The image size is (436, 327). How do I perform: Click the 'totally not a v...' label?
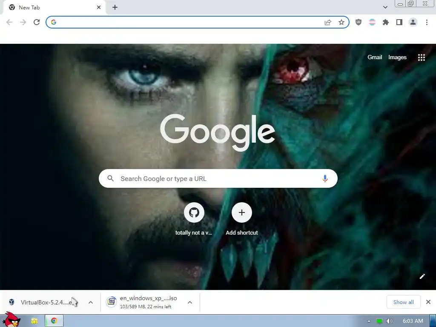point(194,233)
